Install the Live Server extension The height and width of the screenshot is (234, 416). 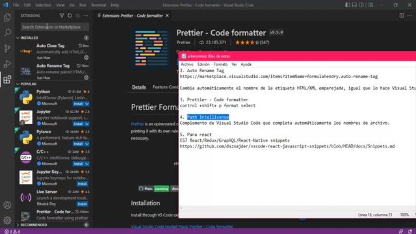83,204
